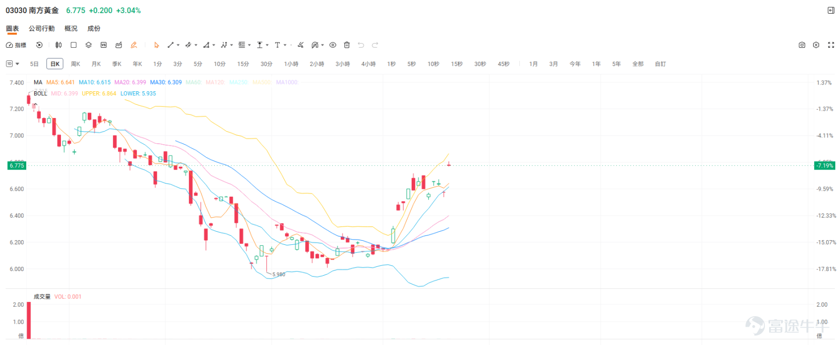Switch to the 成份 tab
Screen dimensions: 840x345
click(93, 28)
